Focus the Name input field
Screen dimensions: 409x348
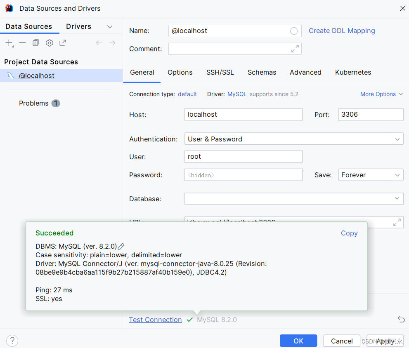click(235, 31)
